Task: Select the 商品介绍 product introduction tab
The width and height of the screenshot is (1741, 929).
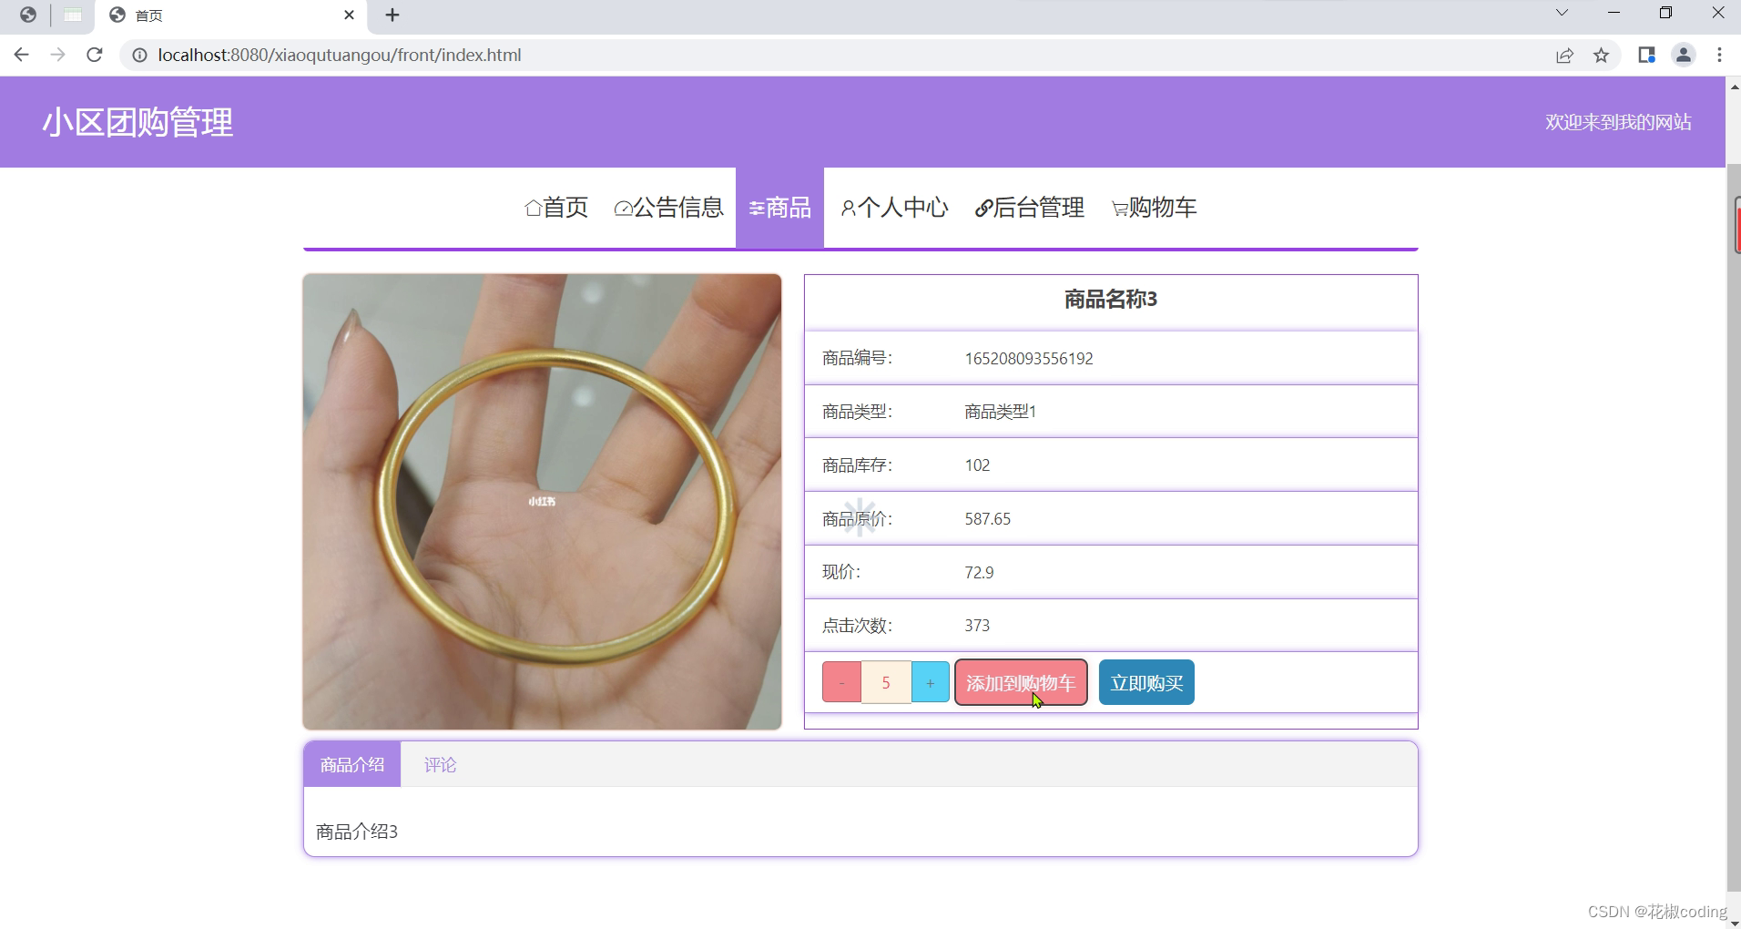Action: (x=352, y=764)
